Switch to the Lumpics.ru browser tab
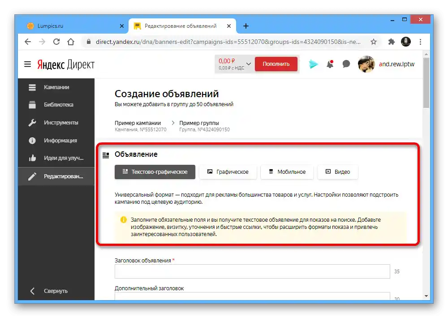This screenshot has width=448, height=318. [x=73, y=26]
